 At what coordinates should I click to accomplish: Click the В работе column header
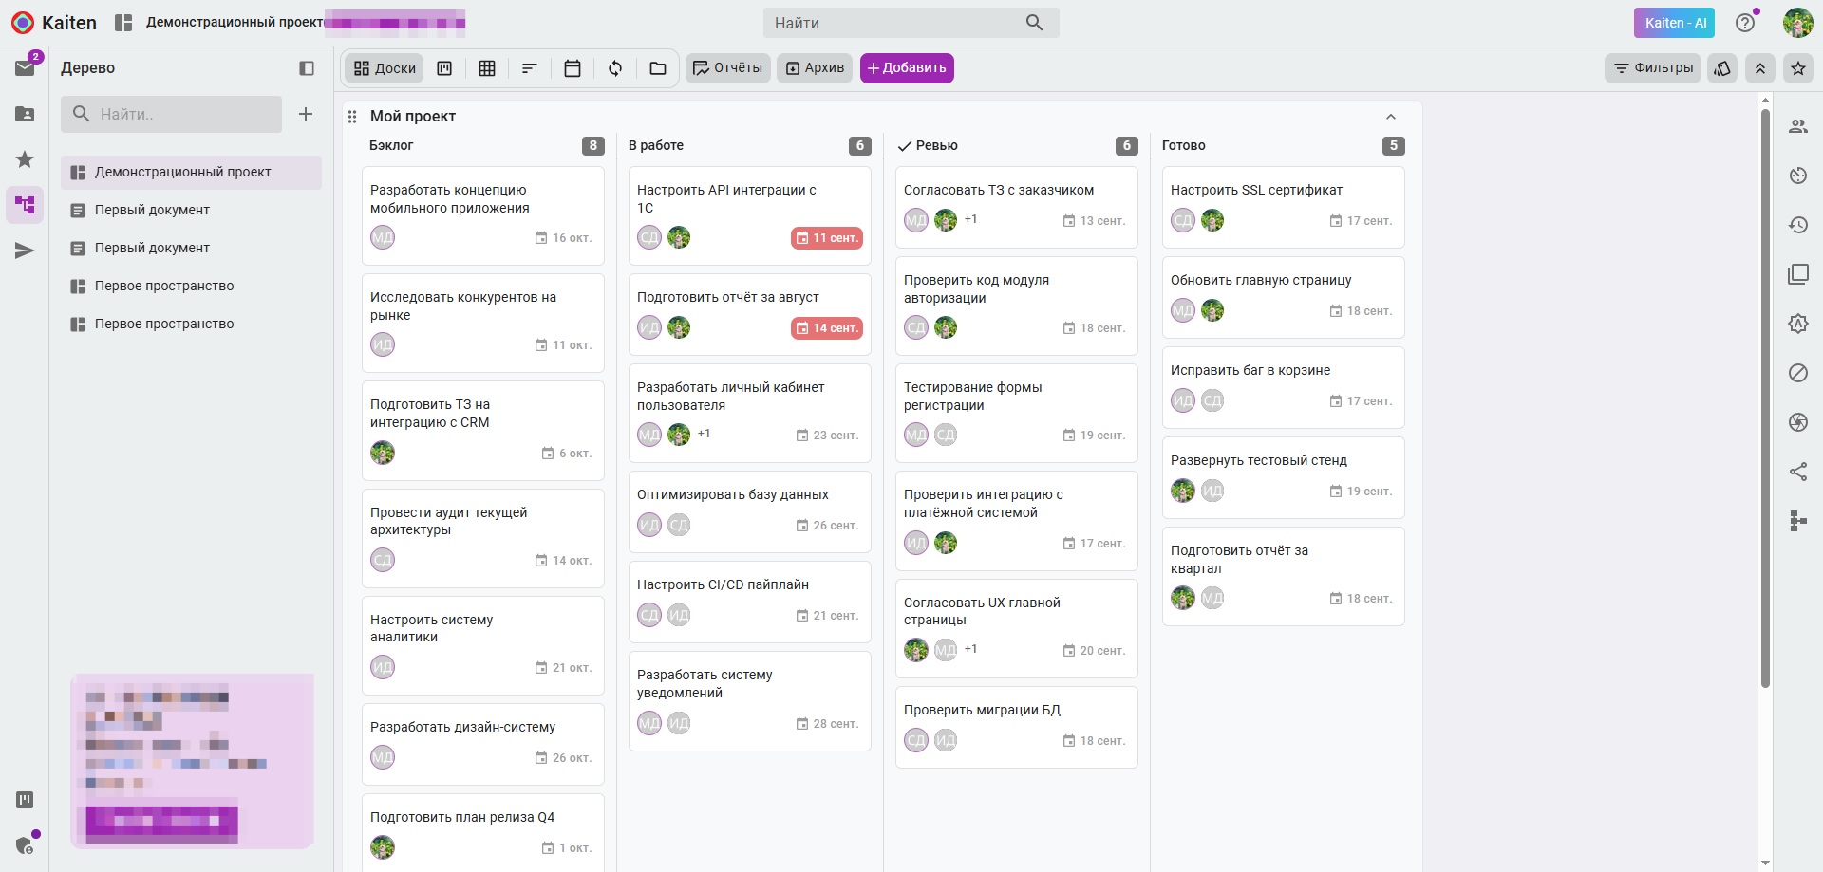pos(656,145)
